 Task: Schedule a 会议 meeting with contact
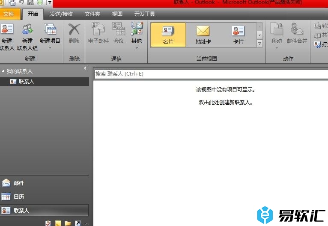(119, 33)
